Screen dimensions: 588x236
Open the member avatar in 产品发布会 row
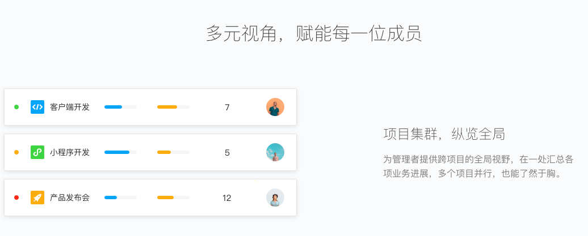(275, 198)
